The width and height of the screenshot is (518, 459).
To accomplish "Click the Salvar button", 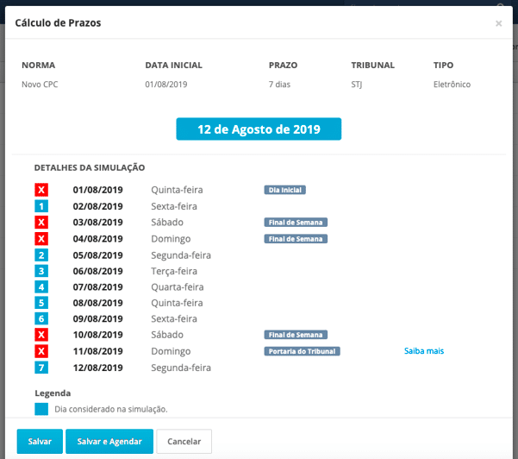I will pos(40,441).
